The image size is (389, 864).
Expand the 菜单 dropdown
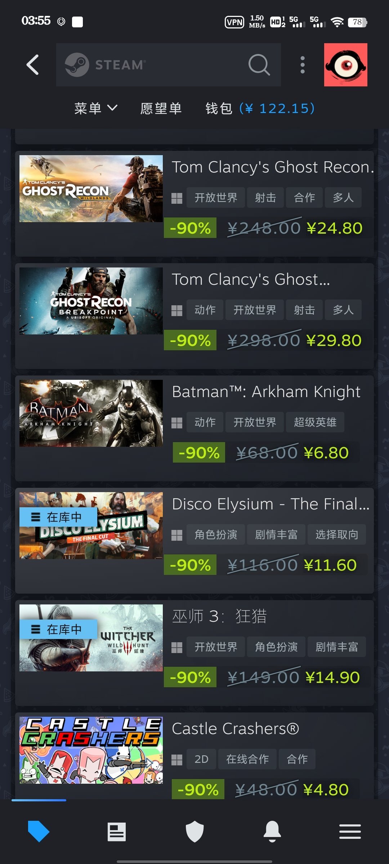pyautogui.click(x=96, y=108)
